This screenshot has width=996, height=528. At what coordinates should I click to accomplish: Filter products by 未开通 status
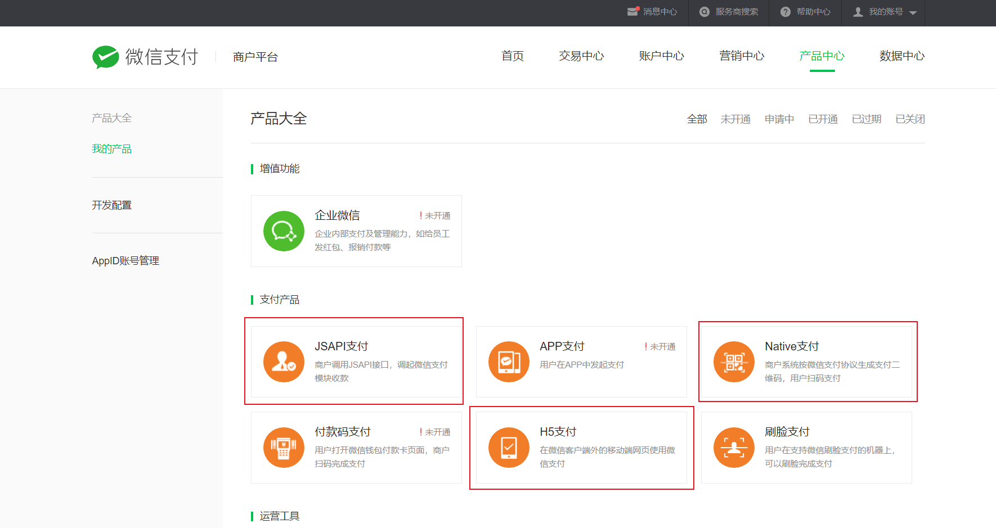tap(735, 119)
